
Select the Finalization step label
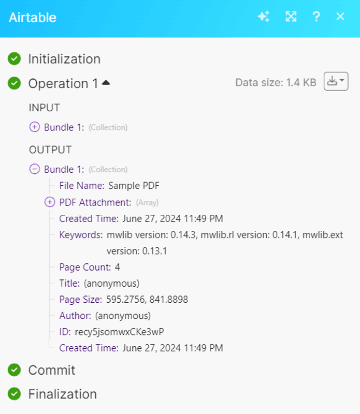63,394
